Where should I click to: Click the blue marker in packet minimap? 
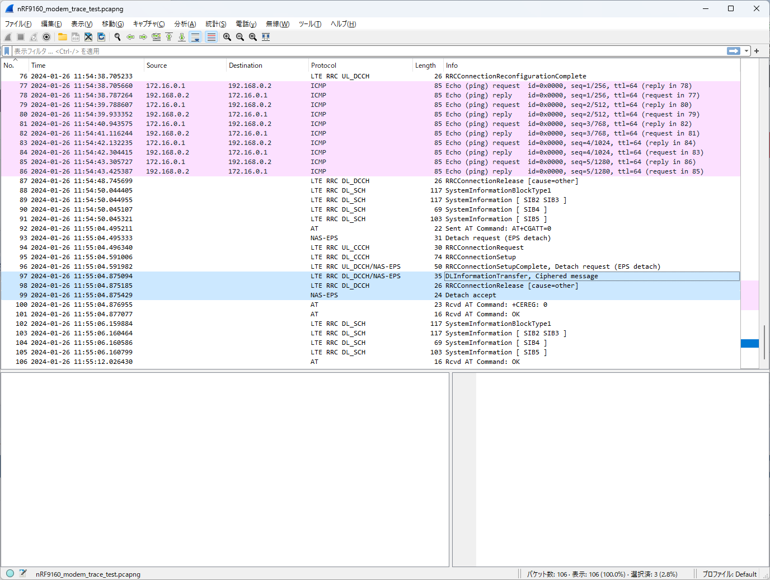749,343
